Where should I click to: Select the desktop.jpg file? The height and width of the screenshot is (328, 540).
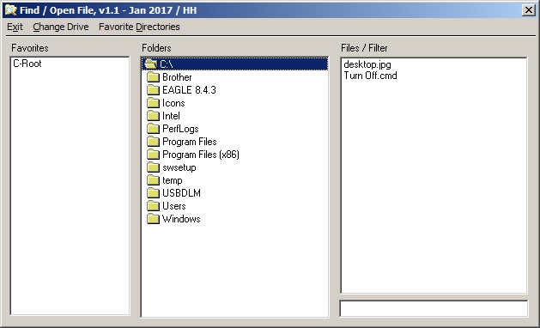(367, 64)
